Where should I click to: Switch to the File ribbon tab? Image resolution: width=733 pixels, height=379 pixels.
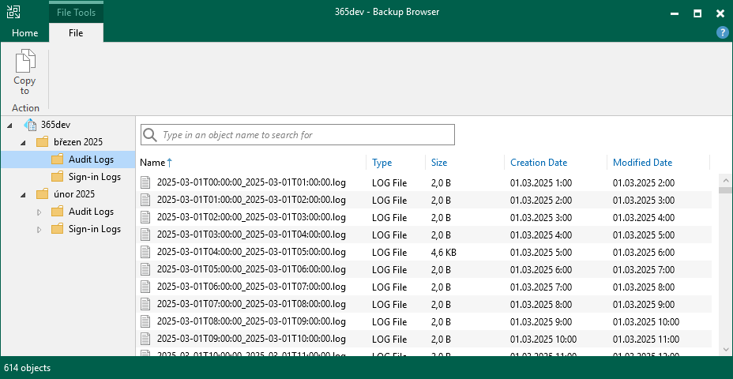tap(76, 33)
